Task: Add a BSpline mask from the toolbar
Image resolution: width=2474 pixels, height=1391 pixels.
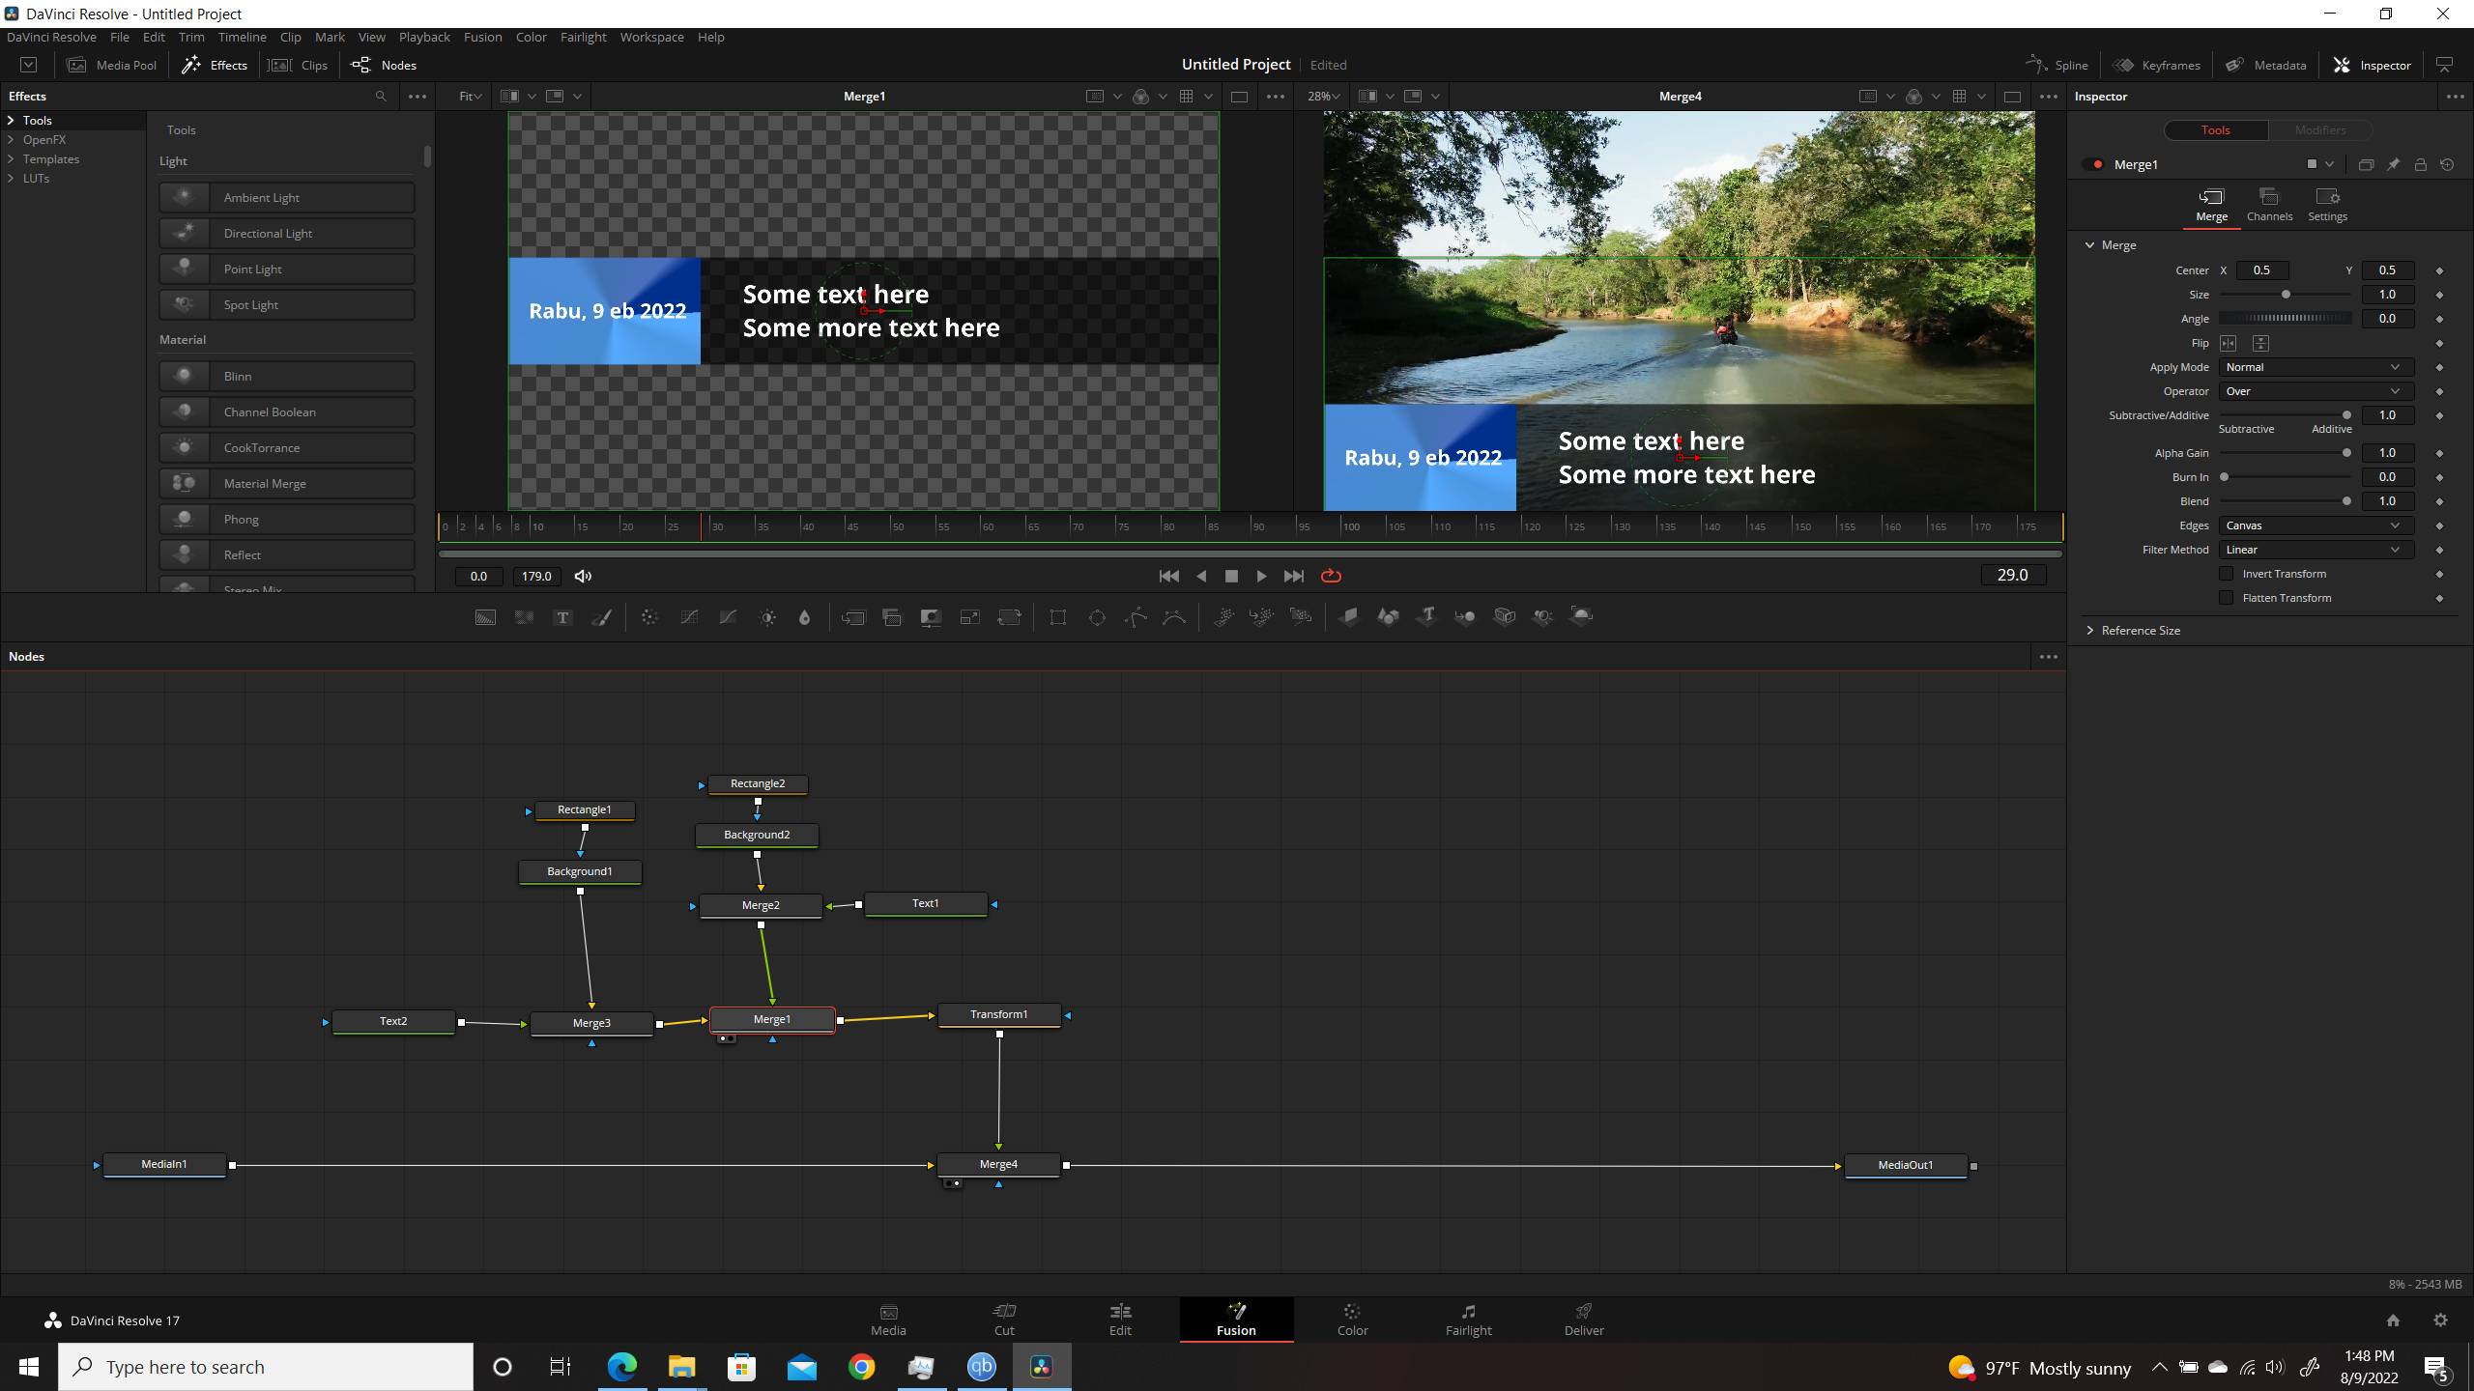Action: click(1174, 617)
